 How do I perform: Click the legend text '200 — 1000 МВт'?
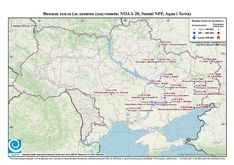207,33
